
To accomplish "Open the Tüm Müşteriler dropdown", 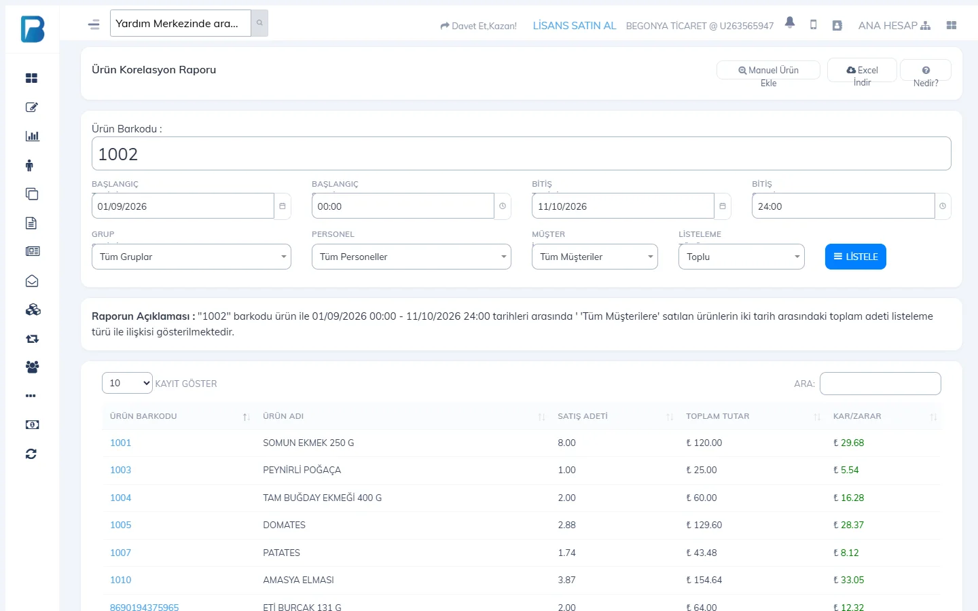I will click(595, 257).
